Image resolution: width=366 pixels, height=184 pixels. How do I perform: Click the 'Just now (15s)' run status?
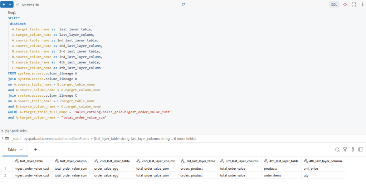pos(30,4)
